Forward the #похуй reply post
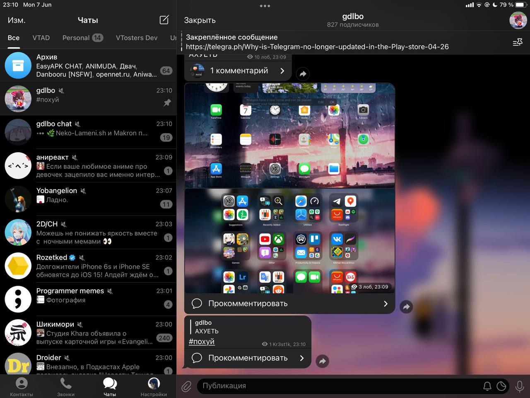Screen dimensions: 530x398 pyautogui.click(x=322, y=361)
